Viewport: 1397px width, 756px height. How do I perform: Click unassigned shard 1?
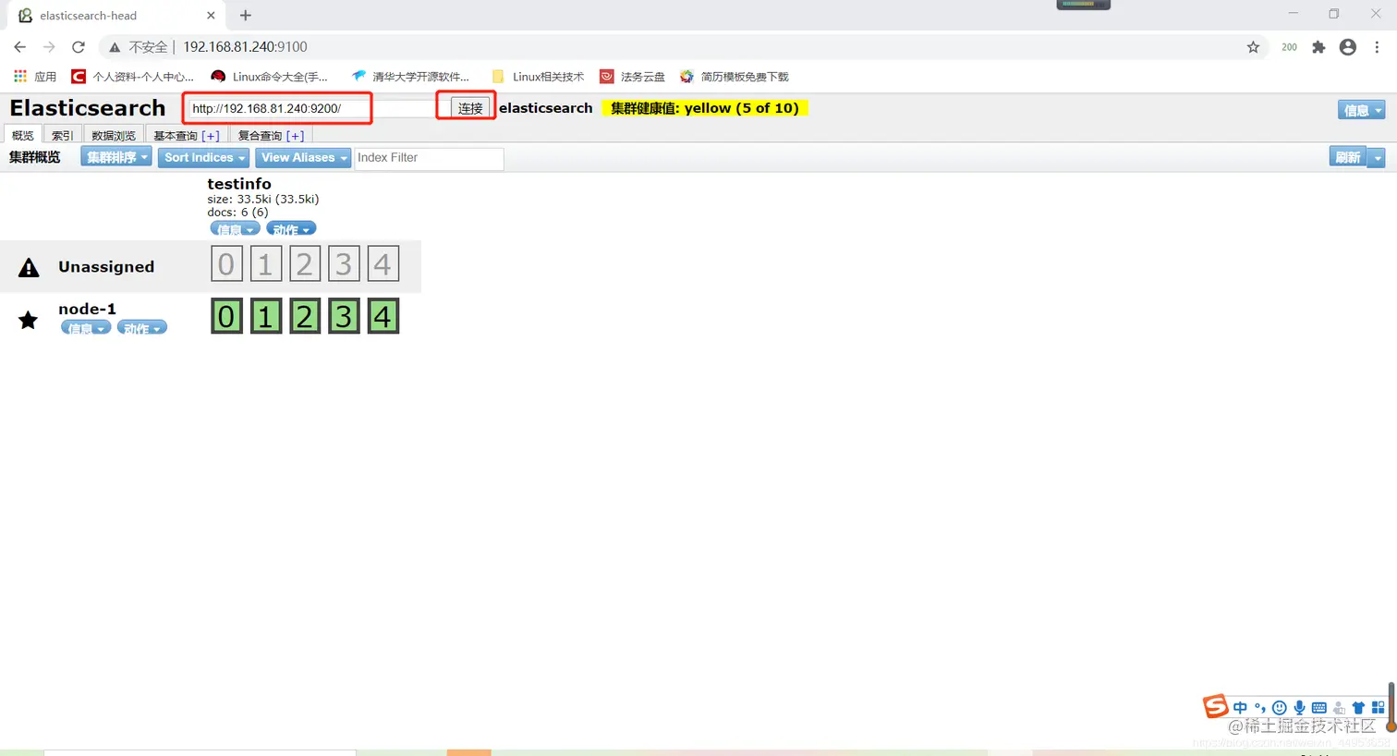(265, 264)
